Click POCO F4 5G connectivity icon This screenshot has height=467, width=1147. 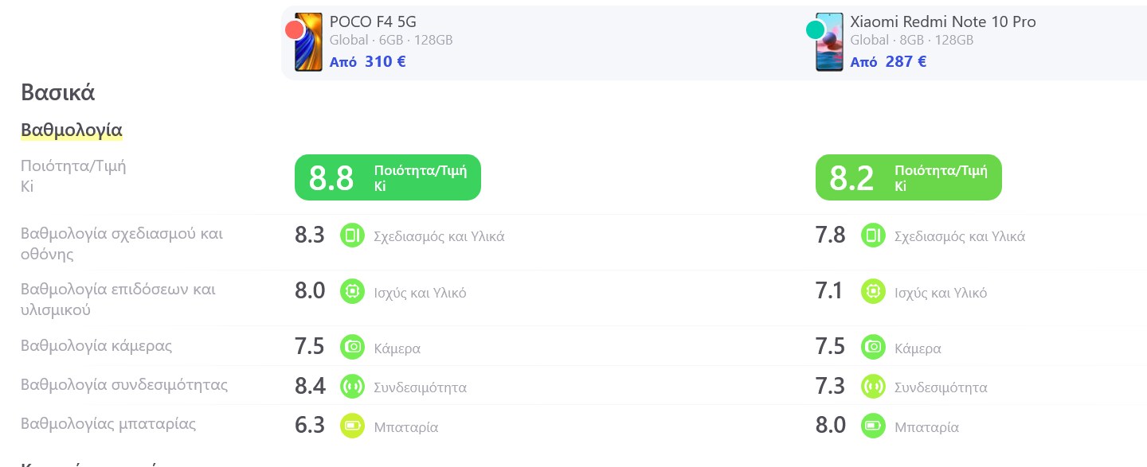(352, 387)
